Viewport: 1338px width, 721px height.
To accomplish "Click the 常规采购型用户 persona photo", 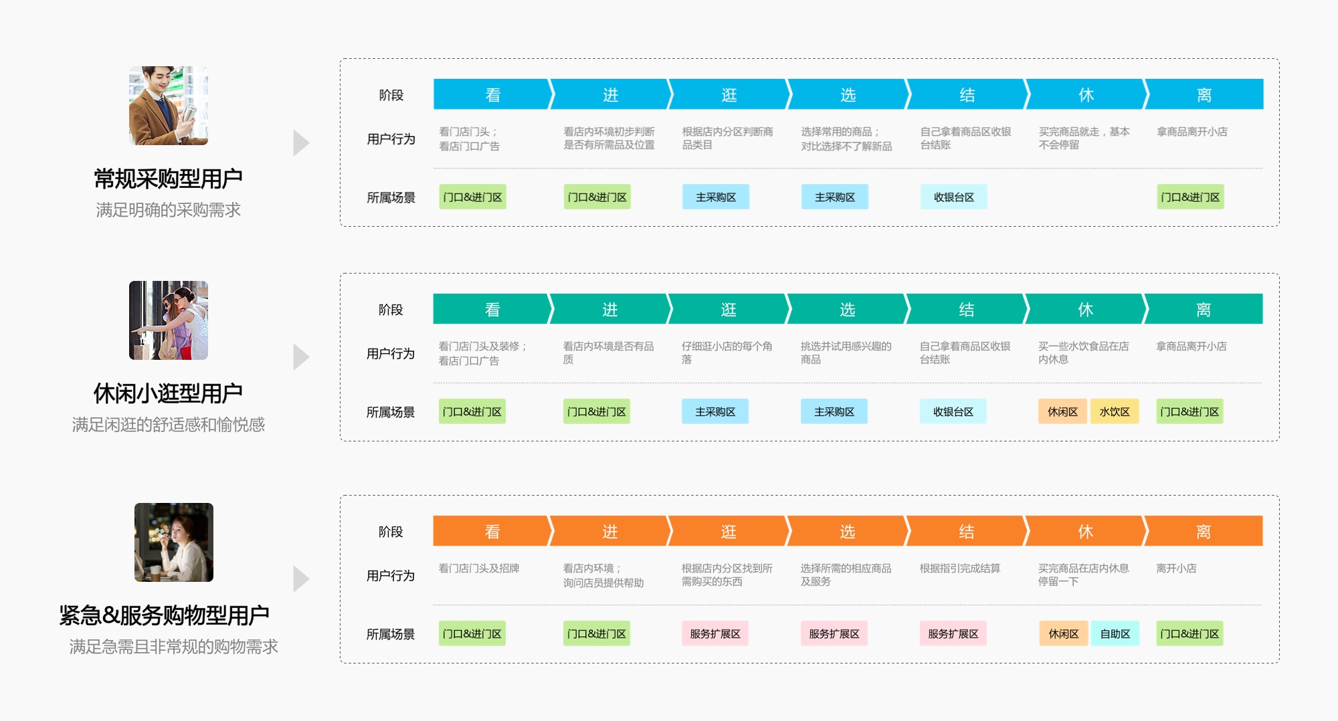I will pyautogui.click(x=169, y=106).
